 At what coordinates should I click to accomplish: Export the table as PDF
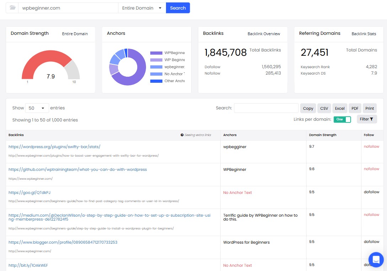coord(355,108)
